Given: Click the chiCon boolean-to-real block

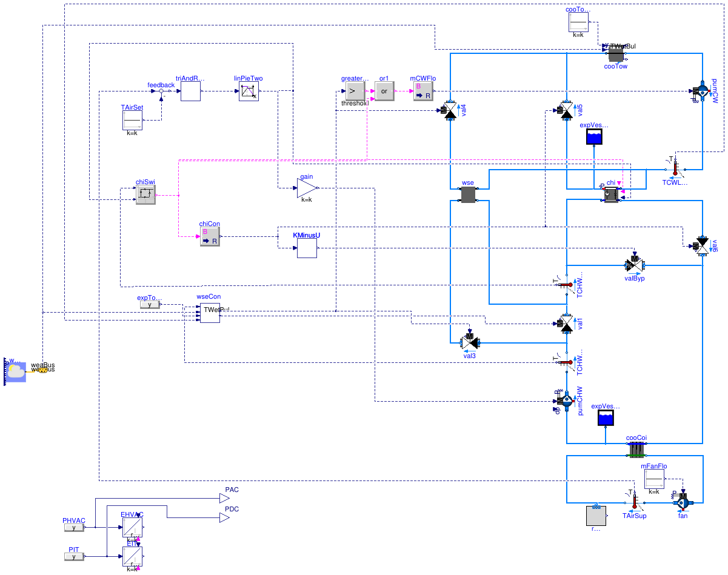Looking at the screenshot, I should (x=210, y=237).
